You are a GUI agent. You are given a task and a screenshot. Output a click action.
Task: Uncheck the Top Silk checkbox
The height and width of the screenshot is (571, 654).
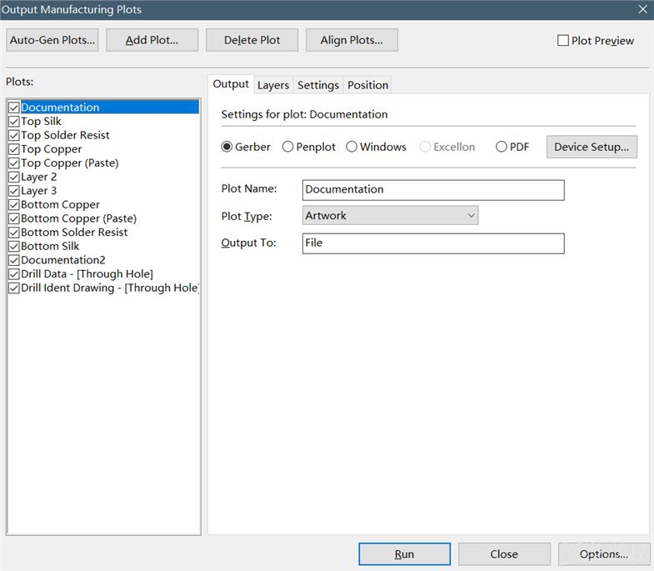[14, 122]
